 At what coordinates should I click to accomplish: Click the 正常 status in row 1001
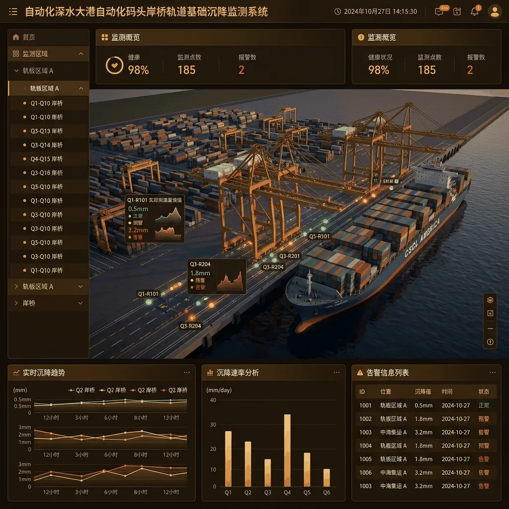(484, 406)
